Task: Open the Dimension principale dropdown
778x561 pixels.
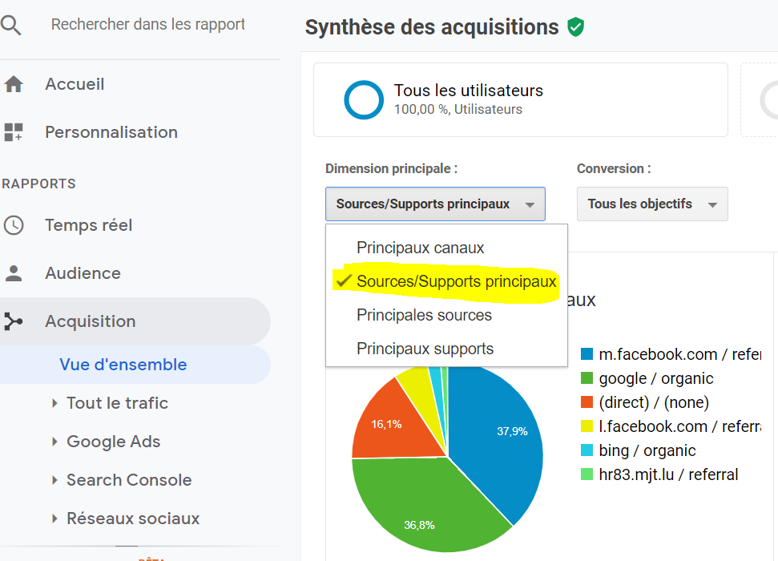Action: 435,204
